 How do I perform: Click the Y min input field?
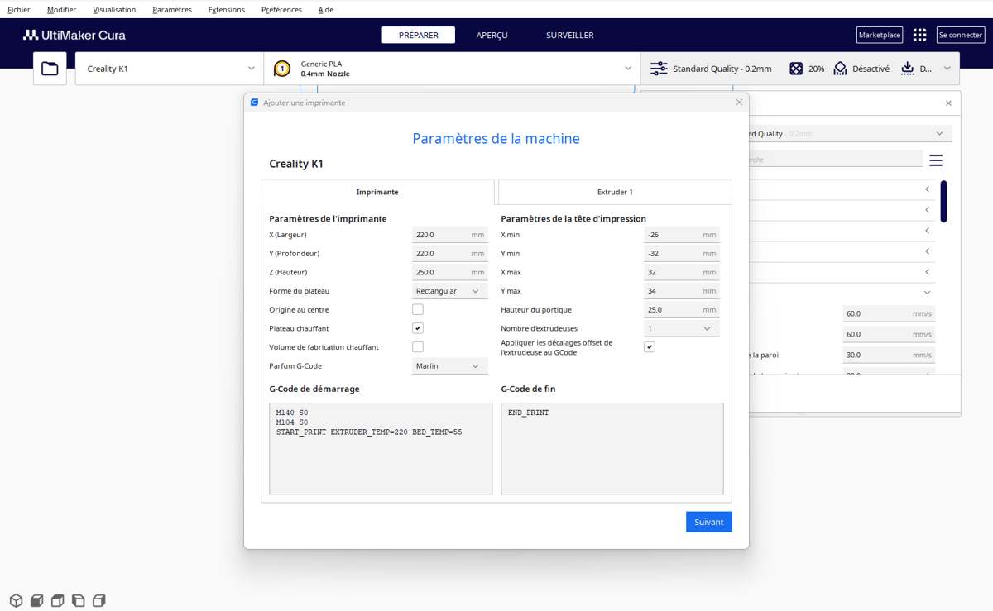click(x=681, y=254)
